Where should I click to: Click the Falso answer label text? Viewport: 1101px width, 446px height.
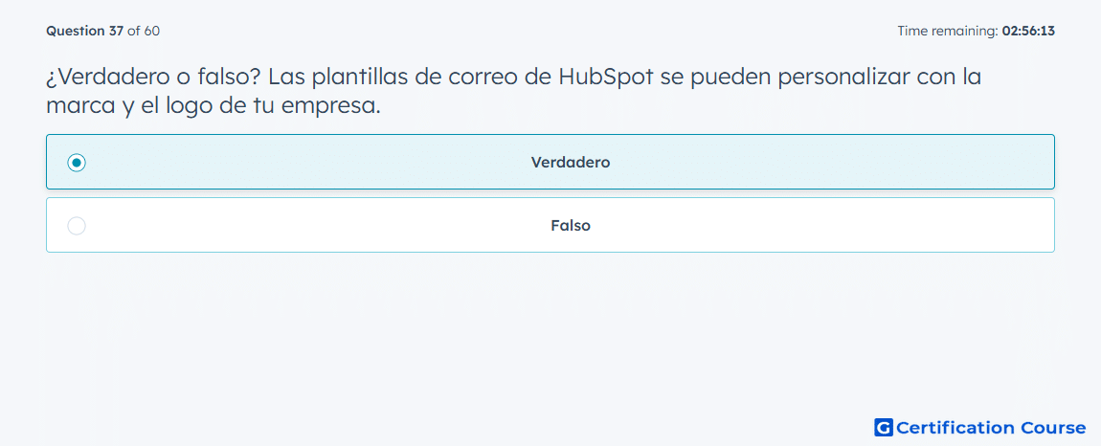(x=571, y=226)
